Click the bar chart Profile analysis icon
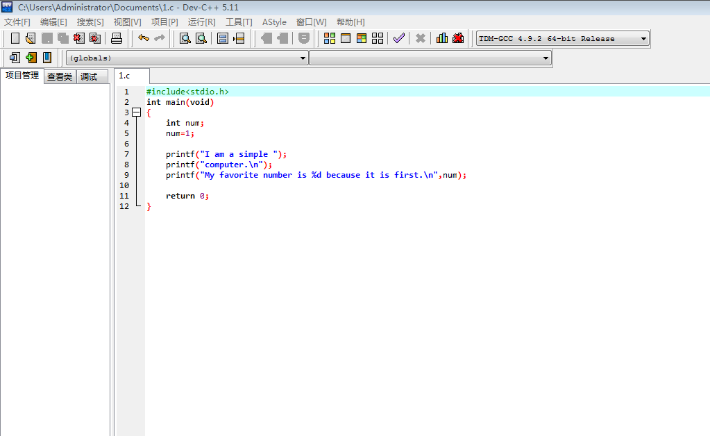The height and width of the screenshot is (436, 710). 442,38
